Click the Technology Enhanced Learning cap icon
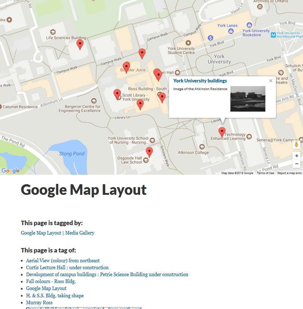The image size is (303, 309). pos(249,136)
